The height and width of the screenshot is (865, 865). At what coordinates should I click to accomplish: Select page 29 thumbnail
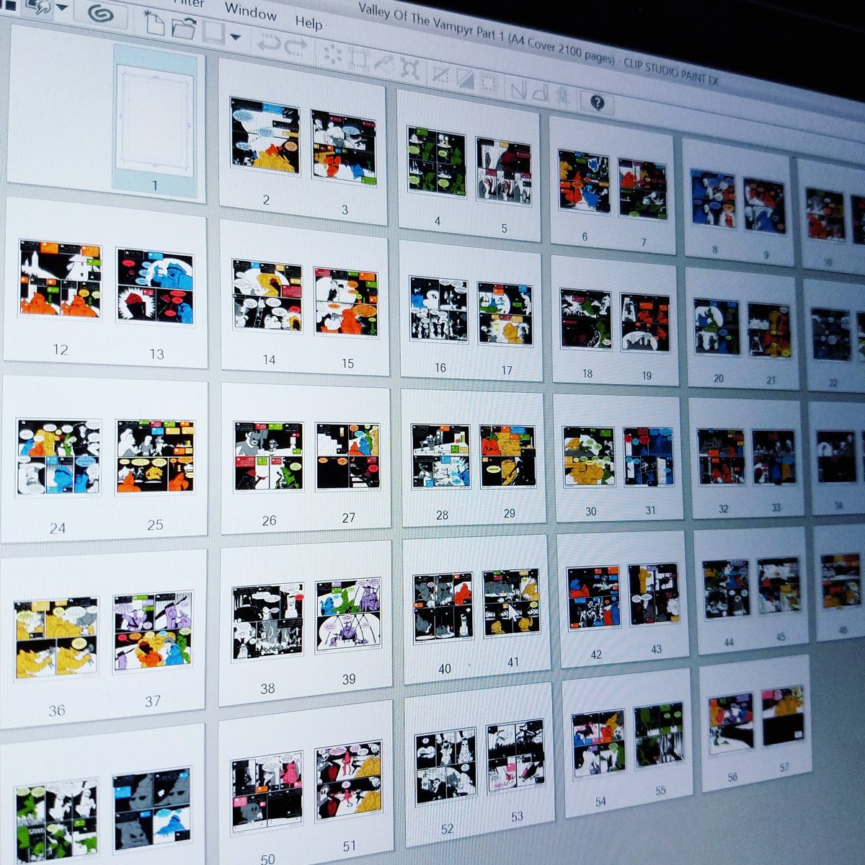pos(507,456)
